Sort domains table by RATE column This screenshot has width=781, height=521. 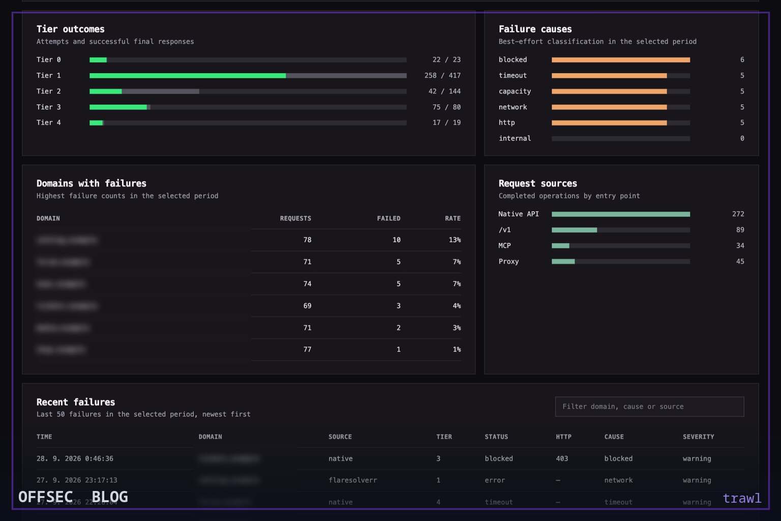453,218
